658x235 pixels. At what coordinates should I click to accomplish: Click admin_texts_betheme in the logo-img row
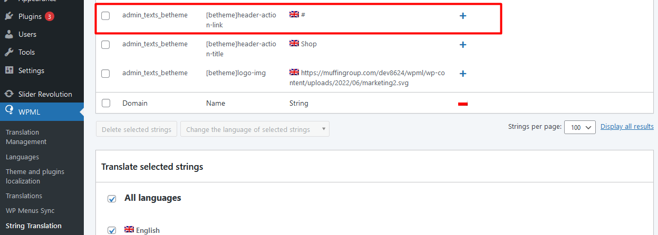click(155, 73)
